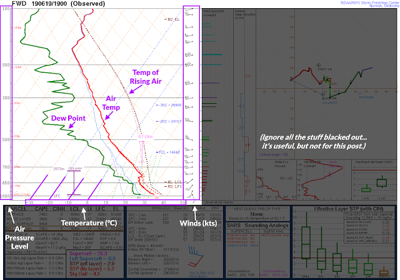The height and width of the screenshot is (280, 400).
Task: Click the BEST GUESS PRECIP TYPE heading
Action: tap(257, 209)
